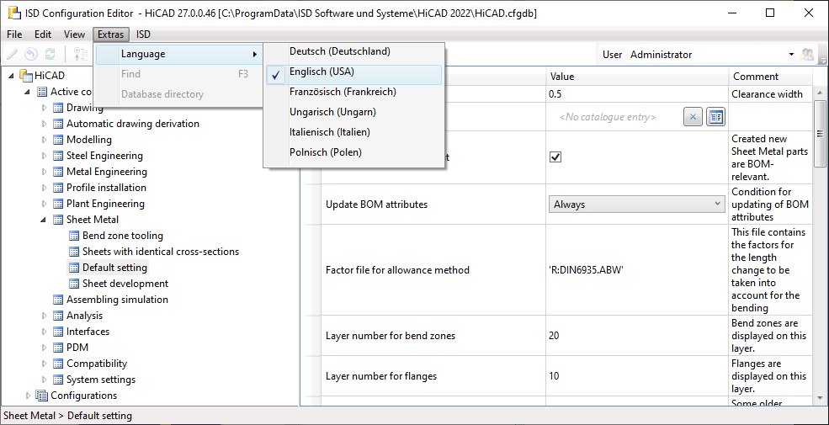Image resolution: width=829 pixels, height=425 pixels.
Task: Click the Assembling simulation table icon
Action: pyautogui.click(x=58, y=300)
